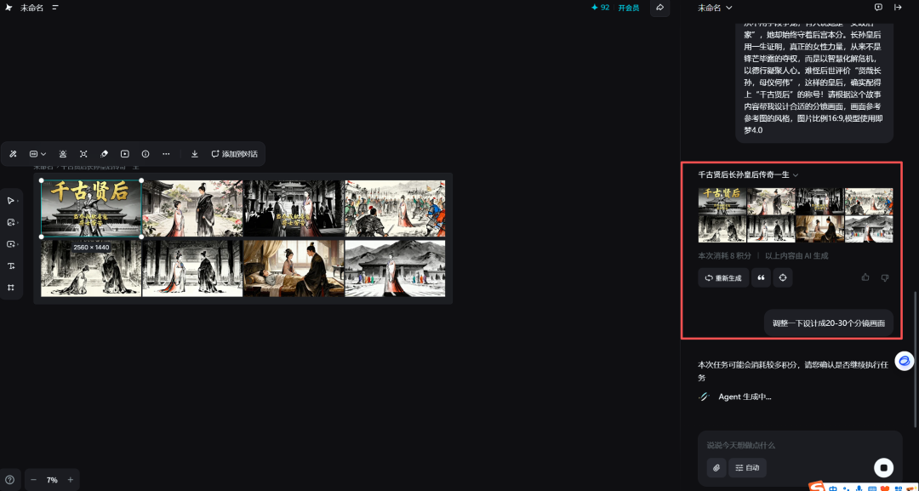Click 重新生成 regenerate button
Screen dimensions: 919x491
[723, 277]
